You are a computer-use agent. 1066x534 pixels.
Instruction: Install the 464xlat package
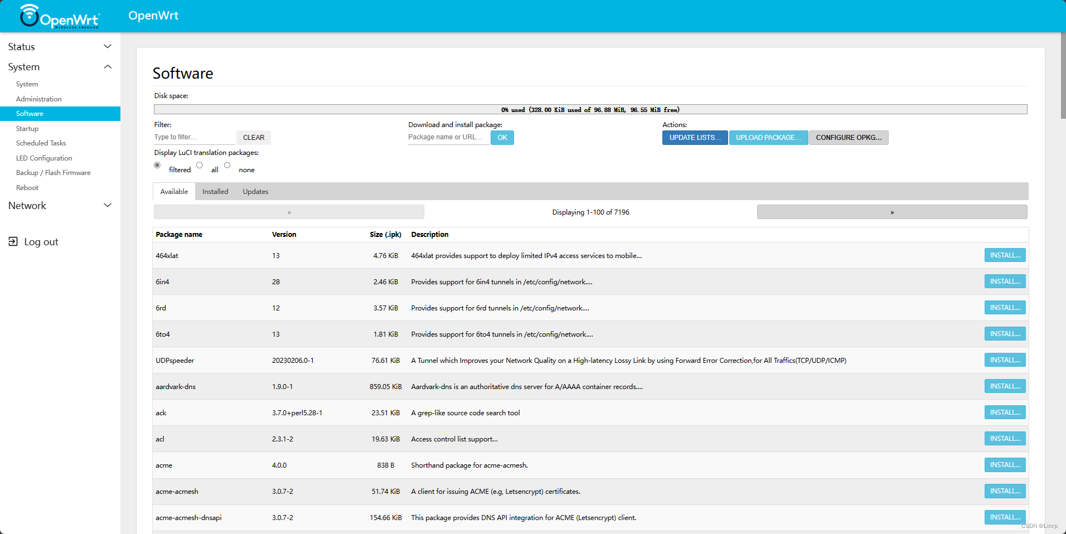1005,255
